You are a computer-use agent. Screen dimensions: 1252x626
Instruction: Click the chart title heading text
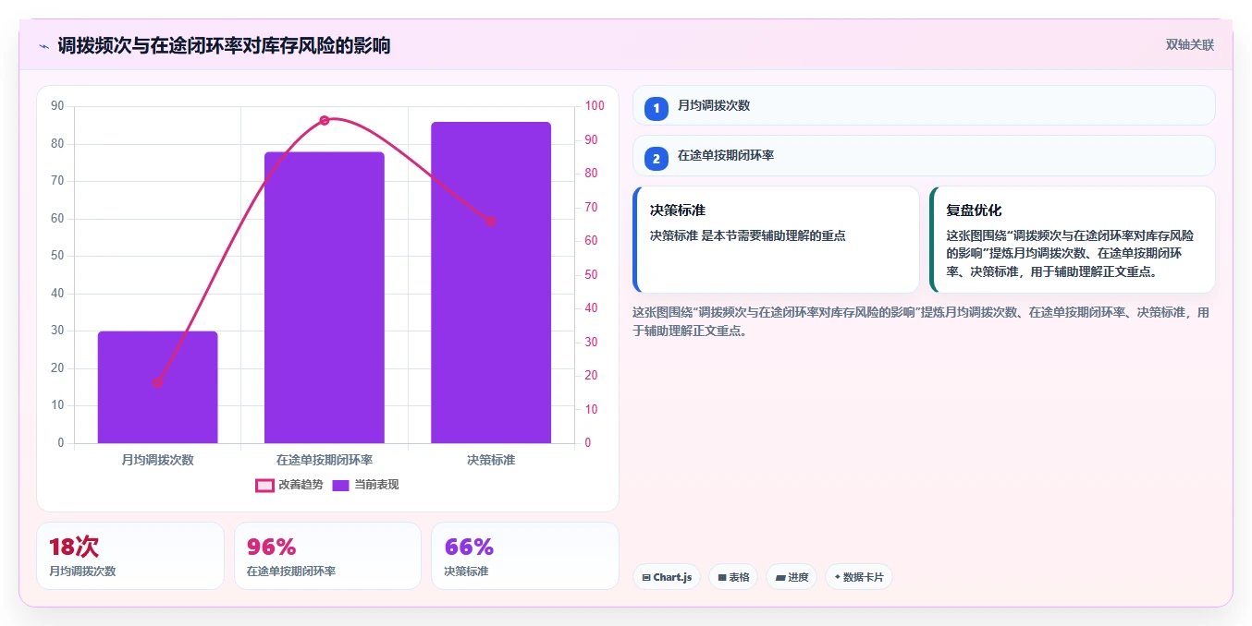[224, 45]
